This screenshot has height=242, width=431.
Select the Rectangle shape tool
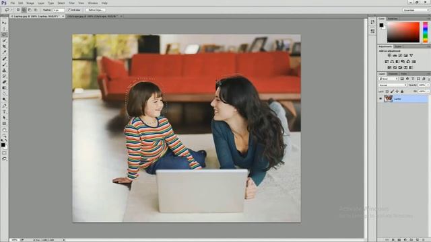point(4,124)
